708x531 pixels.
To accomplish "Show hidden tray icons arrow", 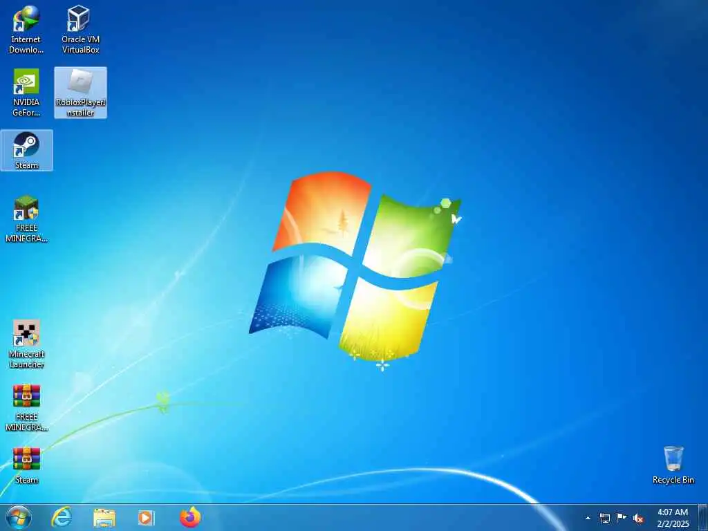I will click(x=588, y=518).
